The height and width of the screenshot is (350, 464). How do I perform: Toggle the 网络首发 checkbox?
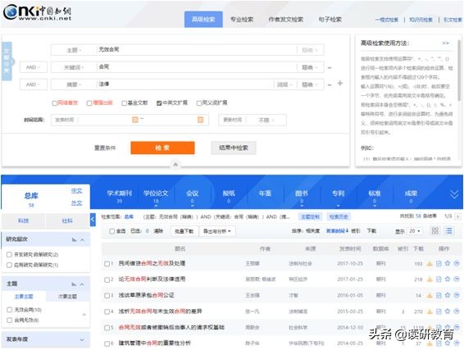point(54,103)
